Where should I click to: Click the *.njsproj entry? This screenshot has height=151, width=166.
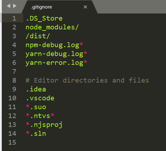pos(44,125)
